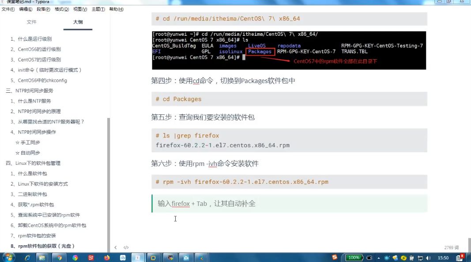
Task: Click the Typora taskbar icon
Action: [x=137, y=257]
